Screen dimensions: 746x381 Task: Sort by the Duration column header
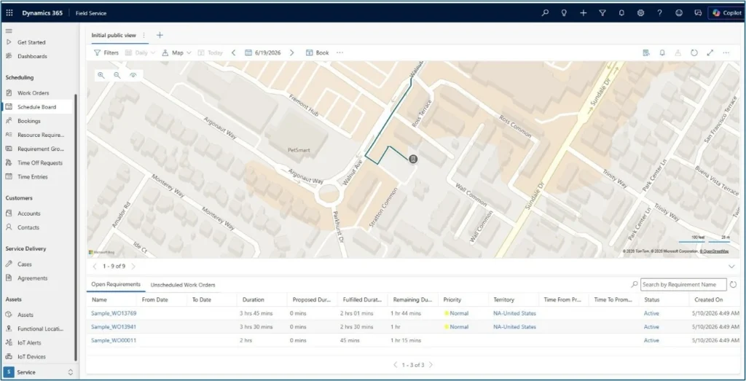pos(253,299)
